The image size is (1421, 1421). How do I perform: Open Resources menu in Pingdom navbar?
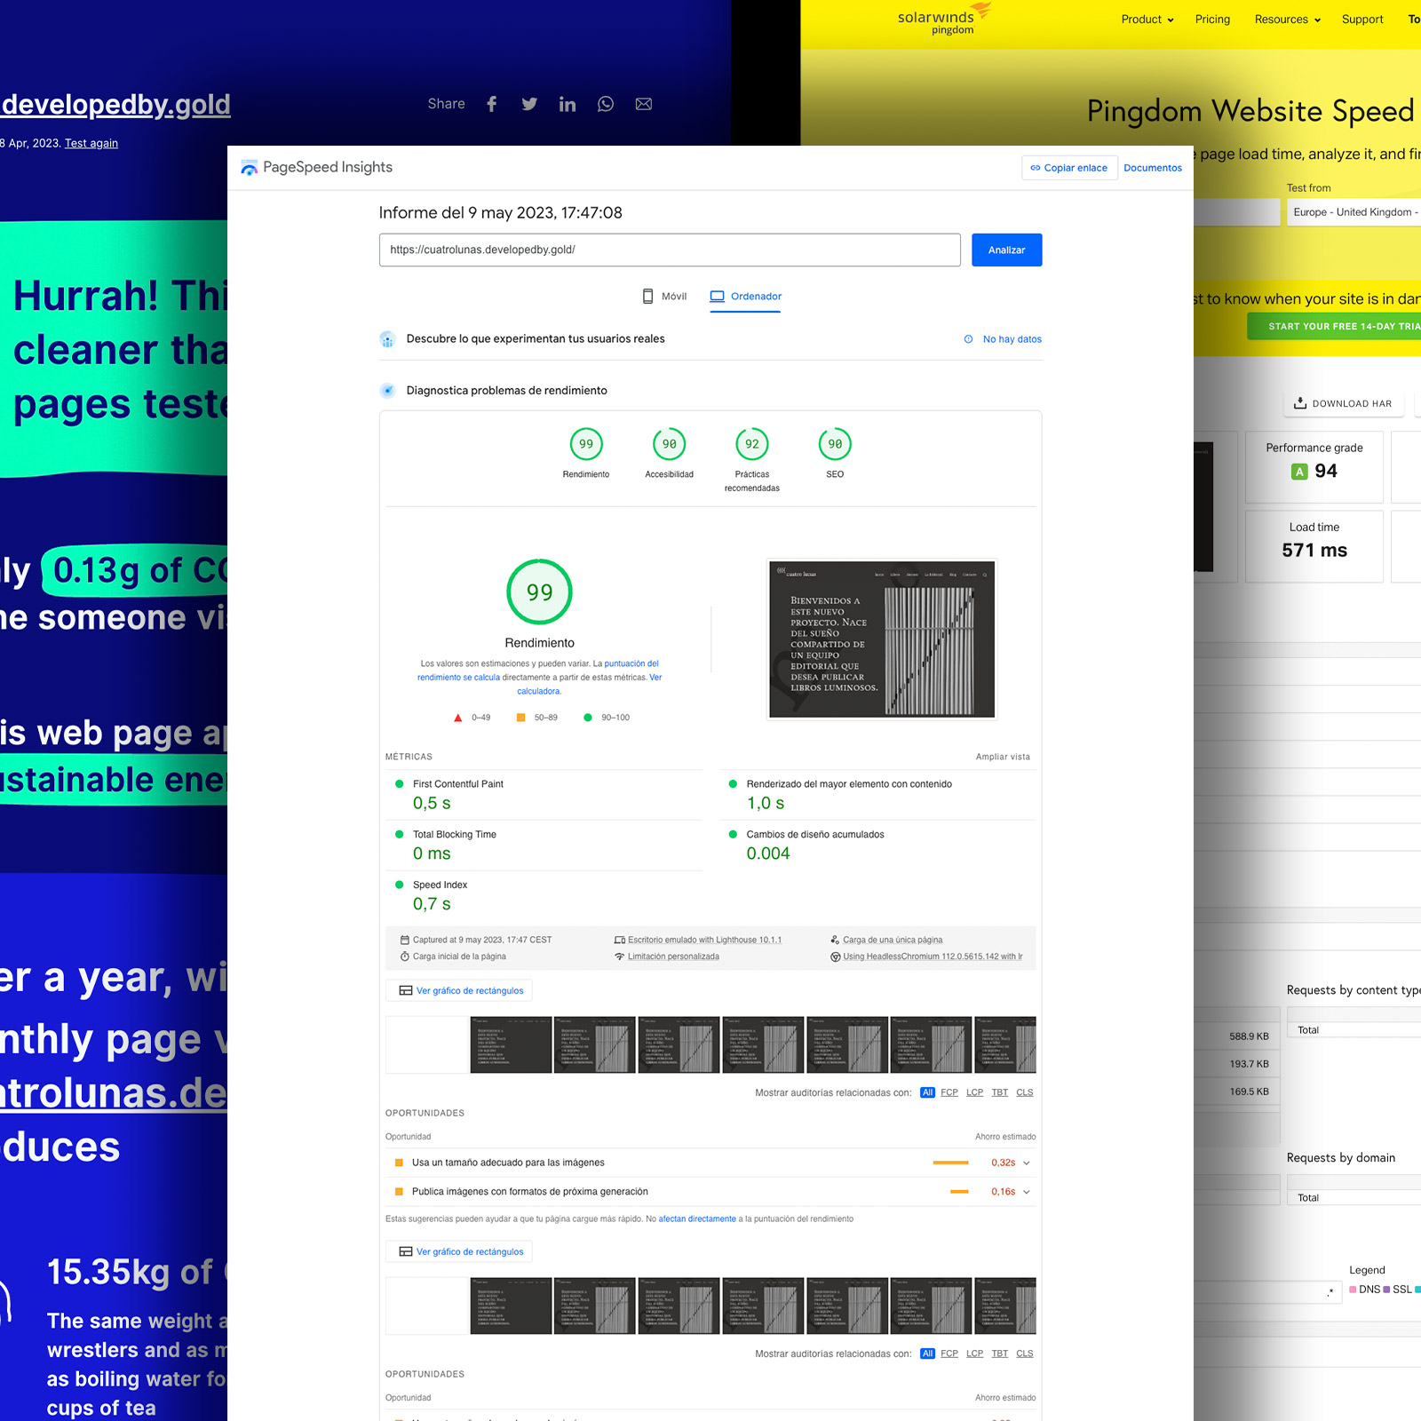pos(1288,20)
